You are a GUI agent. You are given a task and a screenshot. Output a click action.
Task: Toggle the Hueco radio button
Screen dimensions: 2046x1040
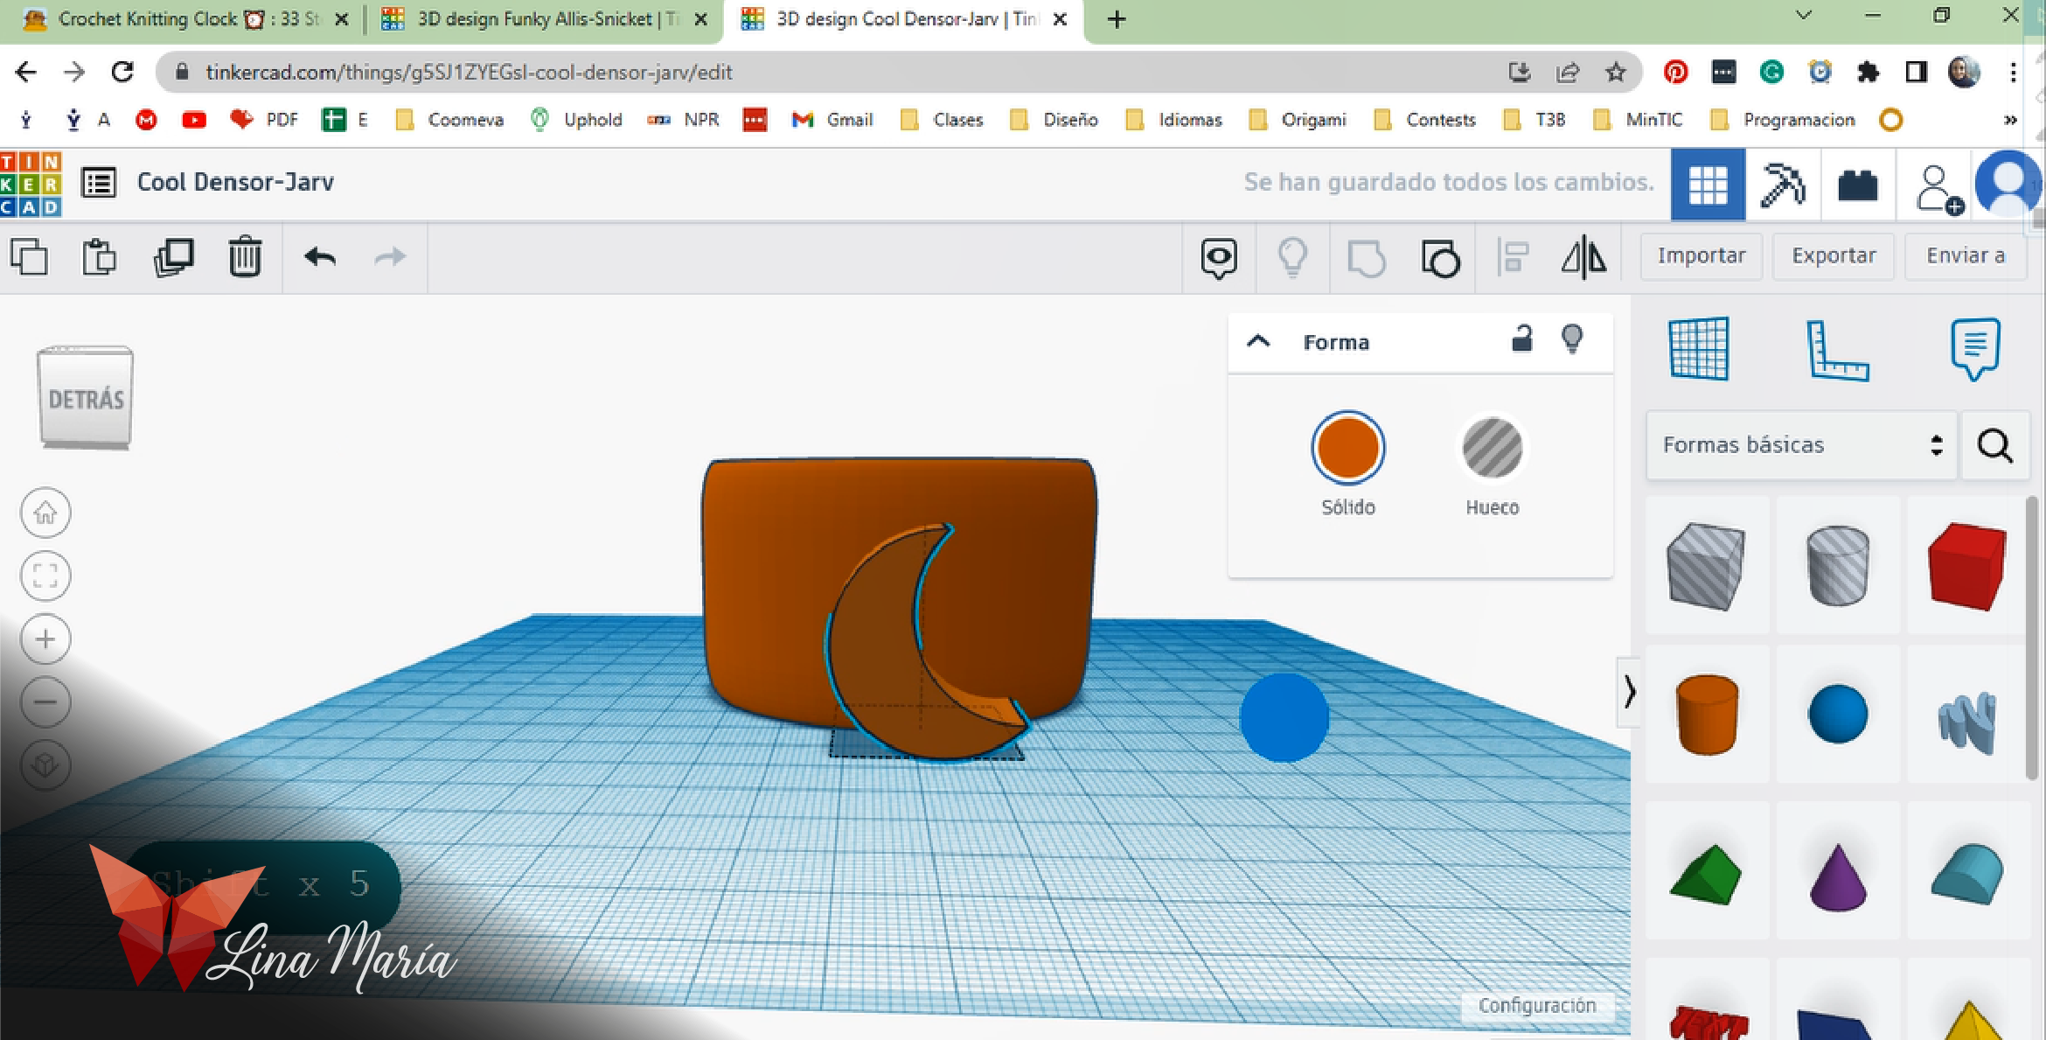pos(1489,450)
